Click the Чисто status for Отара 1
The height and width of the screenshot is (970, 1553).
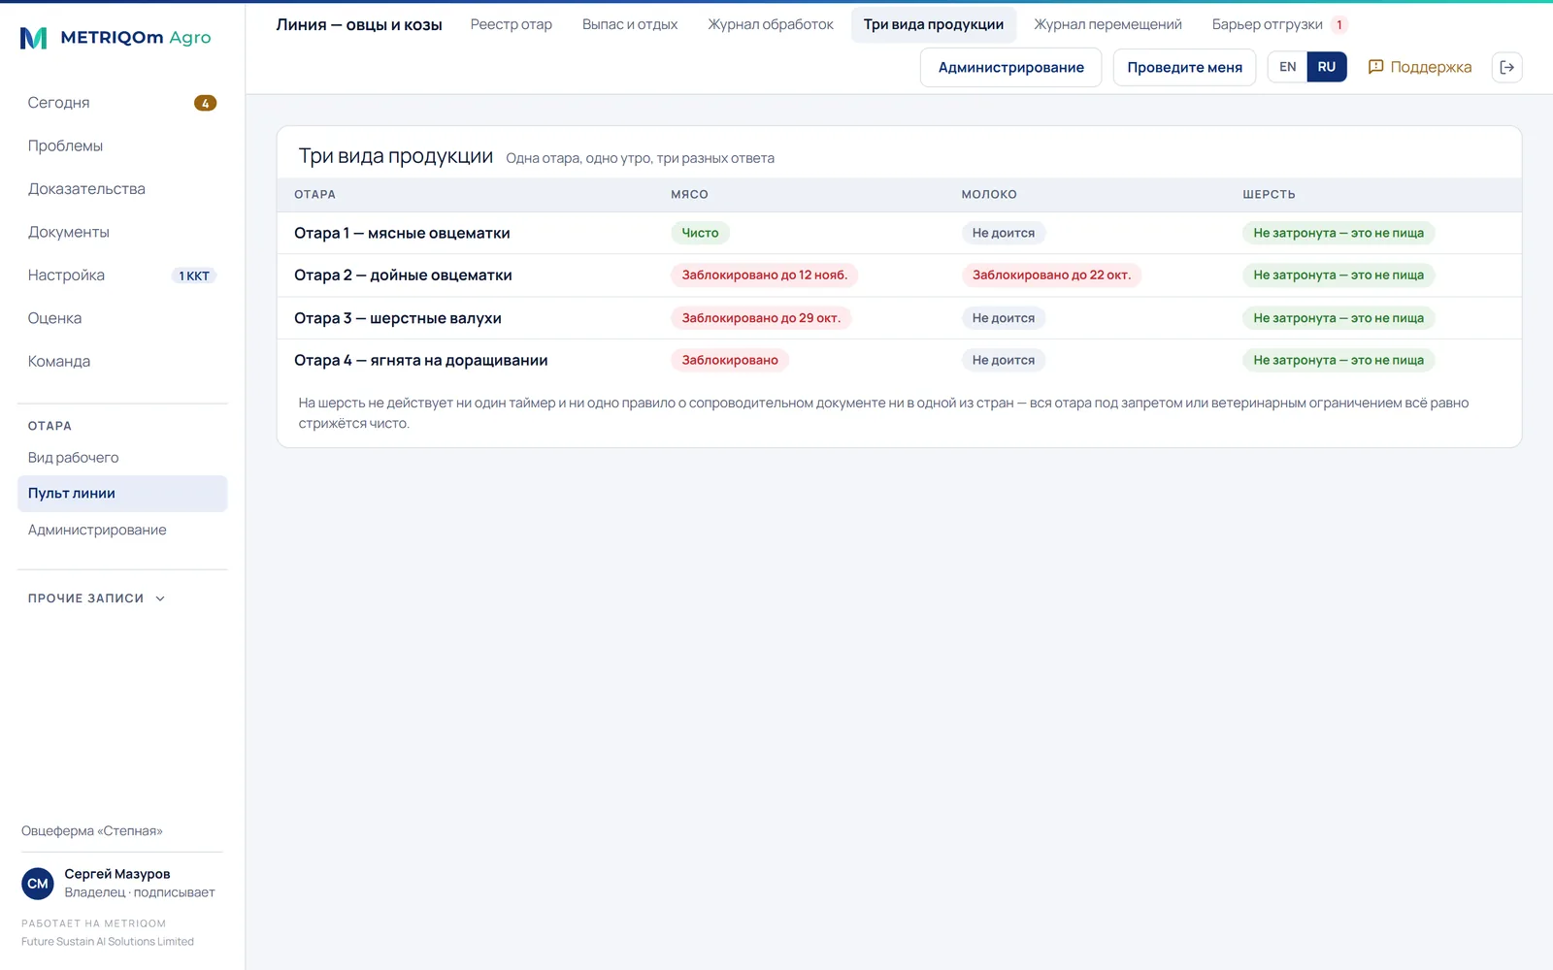[700, 233]
